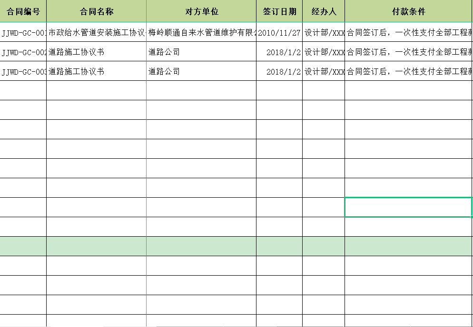473x327 pixels.
Task: Select the 合同编号 header cell
Action: pyautogui.click(x=23, y=10)
